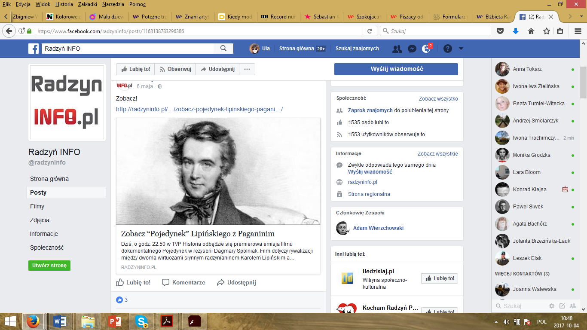
Task: Expand the account dropdown arrow in header
Action: point(461,49)
